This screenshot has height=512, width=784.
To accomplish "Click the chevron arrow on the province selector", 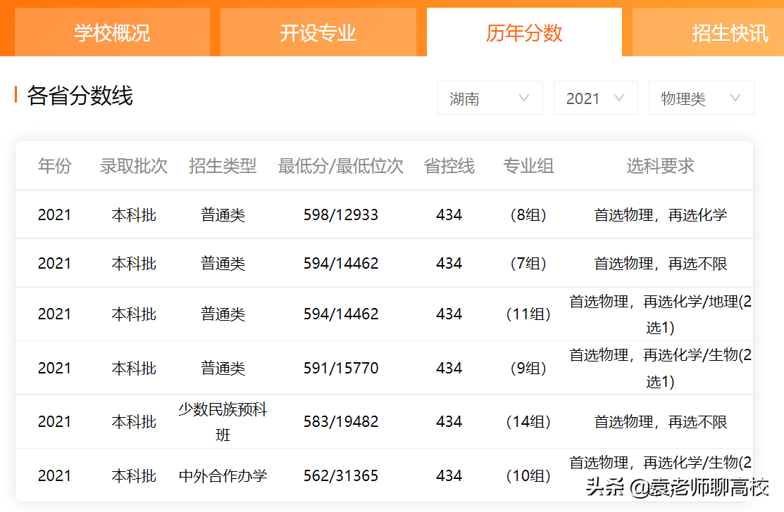I will coord(525,98).
